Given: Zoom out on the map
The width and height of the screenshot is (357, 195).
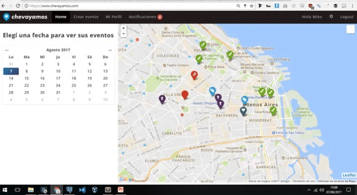Looking at the screenshot, I should pyautogui.click(x=124, y=34).
